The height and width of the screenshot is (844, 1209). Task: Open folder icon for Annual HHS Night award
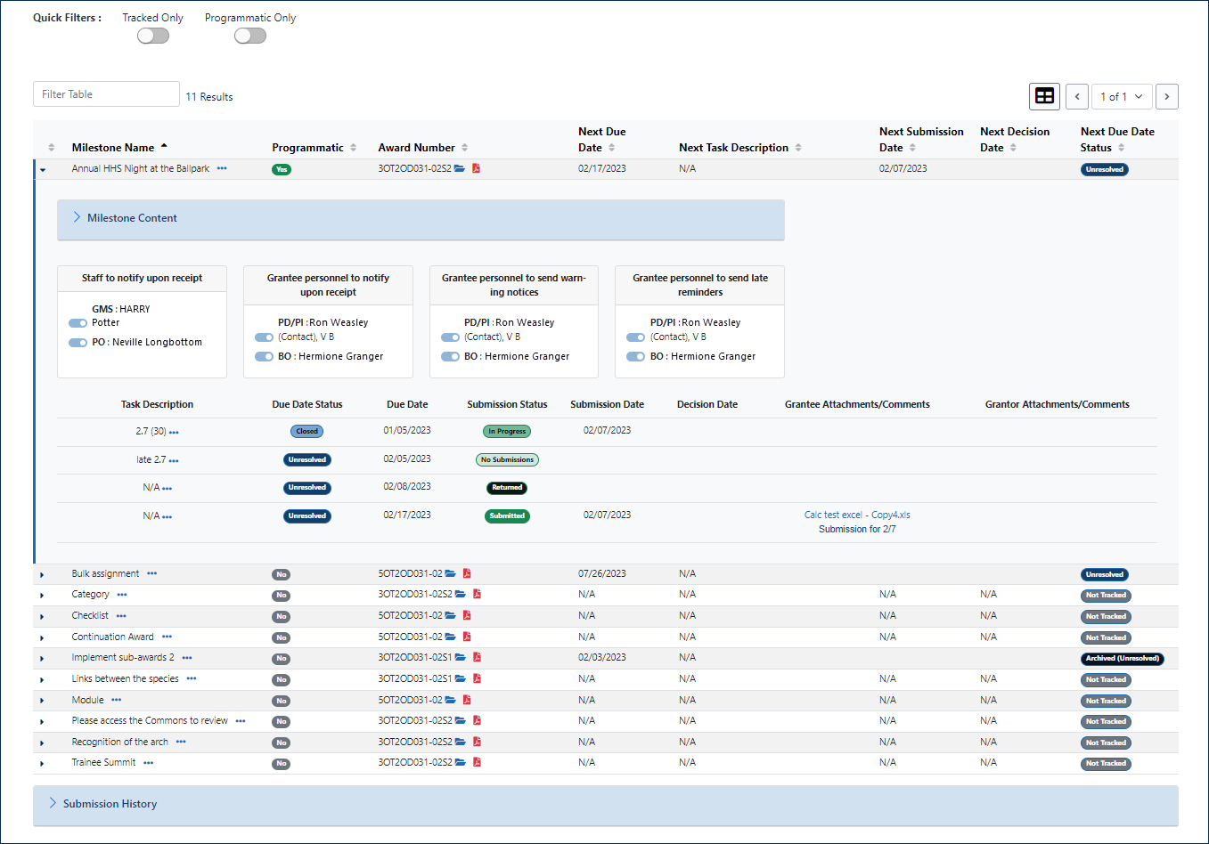[460, 168]
